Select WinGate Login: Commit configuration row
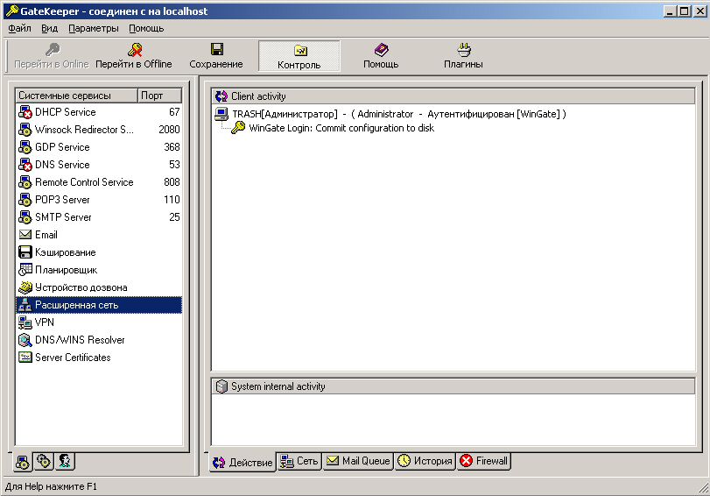Screen dimensions: 710x496 point(341,128)
